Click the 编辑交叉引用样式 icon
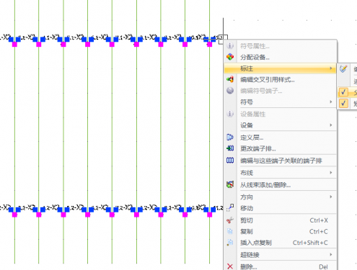This screenshot has height=270, width=357. 230,79
